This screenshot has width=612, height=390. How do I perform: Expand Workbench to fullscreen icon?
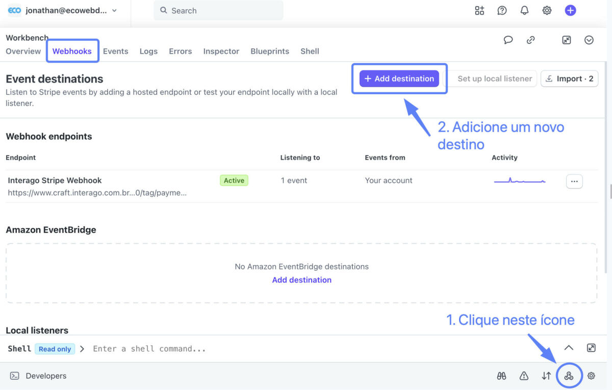pyautogui.click(x=567, y=40)
